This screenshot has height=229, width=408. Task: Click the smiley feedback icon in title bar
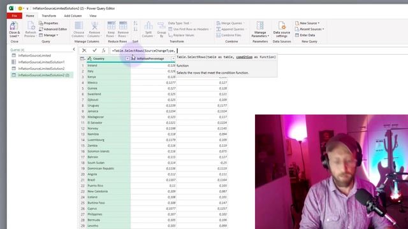(x=20, y=8)
